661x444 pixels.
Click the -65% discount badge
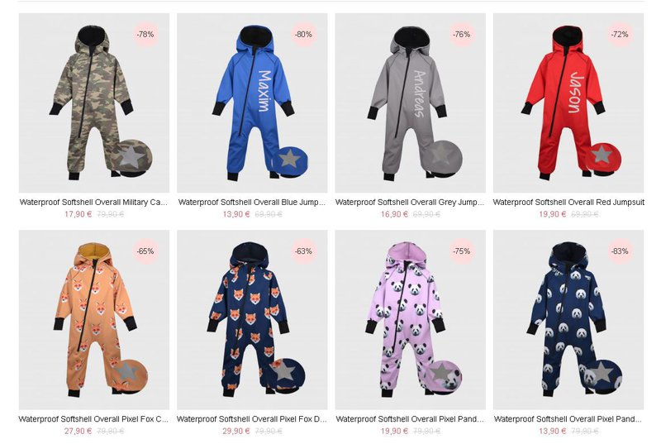point(145,251)
